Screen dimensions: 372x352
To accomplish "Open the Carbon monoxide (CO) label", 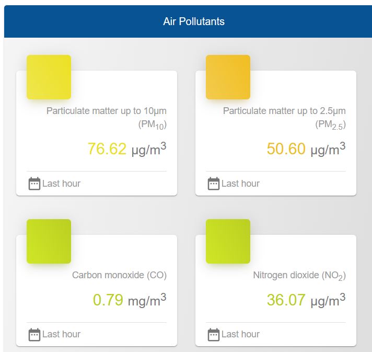I will pyautogui.click(x=119, y=275).
